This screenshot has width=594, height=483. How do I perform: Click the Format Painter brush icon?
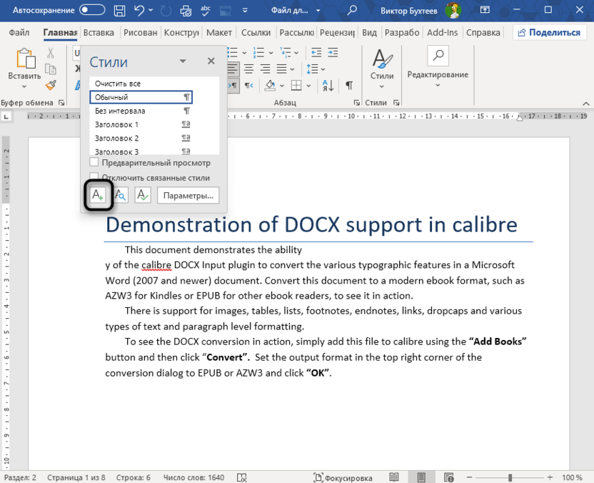(50, 85)
